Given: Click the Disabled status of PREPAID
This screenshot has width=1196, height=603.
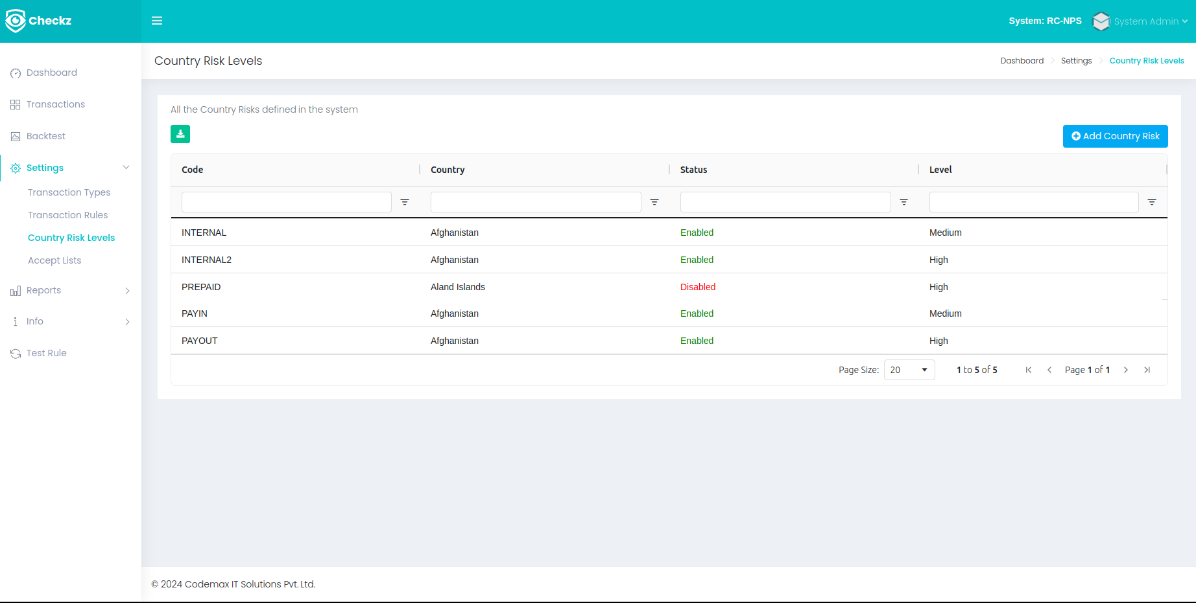Looking at the screenshot, I should pyautogui.click(x=698, y=287).
